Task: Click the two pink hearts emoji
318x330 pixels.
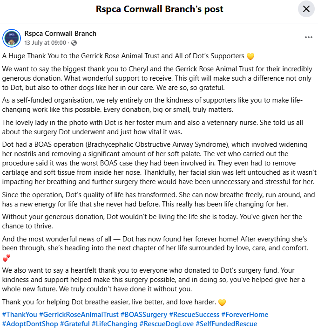Action: [7, 258]
